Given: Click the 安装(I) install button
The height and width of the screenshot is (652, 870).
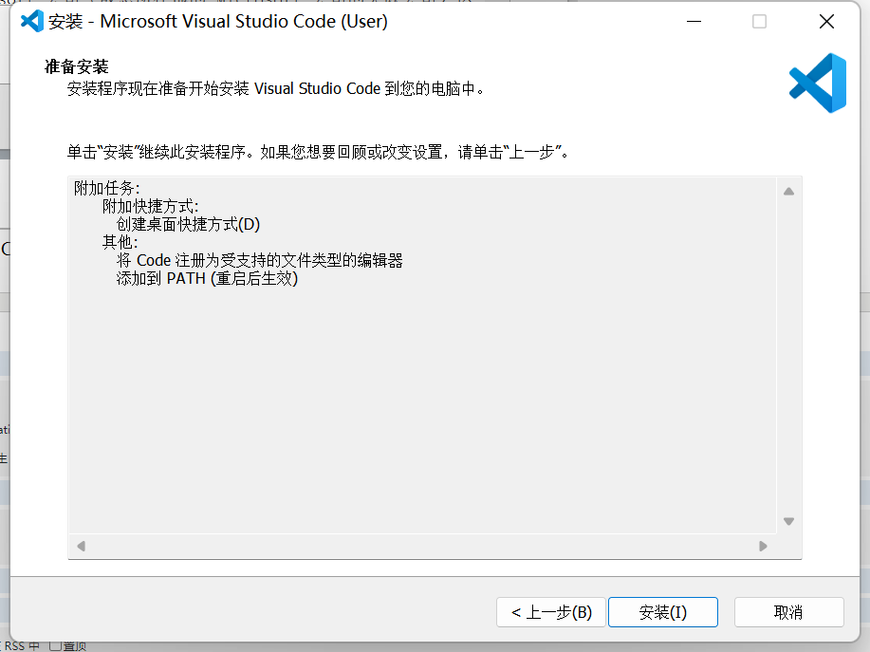Looking at the screenshot, I should pyautogui.click(x=662, y=612).
